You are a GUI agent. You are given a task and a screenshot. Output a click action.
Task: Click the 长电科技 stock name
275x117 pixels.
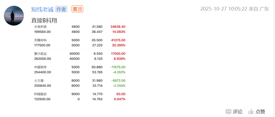point(40,27)
